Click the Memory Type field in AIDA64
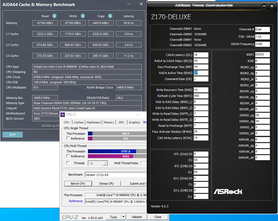Image resolution: width=278 pixels, height=221 pixels. (x=87, y=103)
